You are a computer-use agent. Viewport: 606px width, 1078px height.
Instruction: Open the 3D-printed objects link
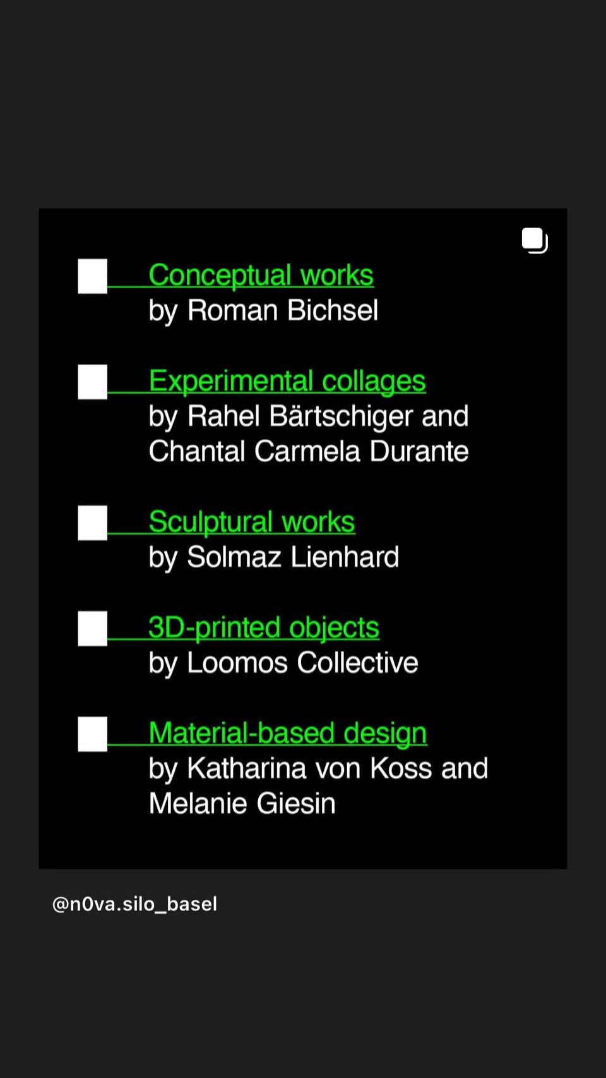click(264, 627)
